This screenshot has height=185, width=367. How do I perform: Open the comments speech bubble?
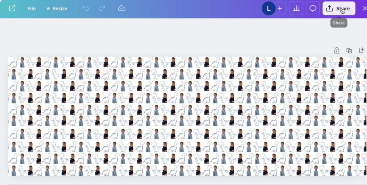pos(313,9)
